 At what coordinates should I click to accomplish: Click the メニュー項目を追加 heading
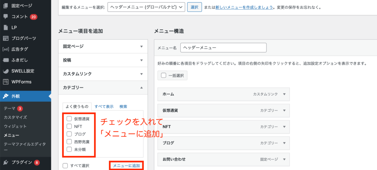(x=81, y=31)
